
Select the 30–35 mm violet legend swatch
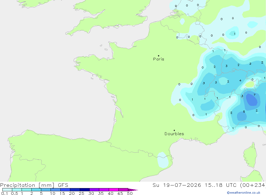94,190
